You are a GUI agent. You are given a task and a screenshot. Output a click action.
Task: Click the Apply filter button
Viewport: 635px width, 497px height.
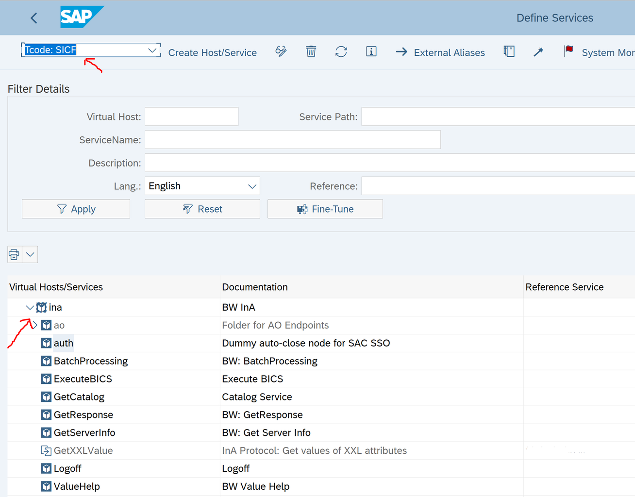tap(76, 209)
